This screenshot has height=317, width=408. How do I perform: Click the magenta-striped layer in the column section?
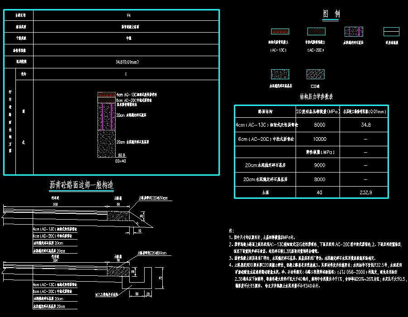coord(107,116)
